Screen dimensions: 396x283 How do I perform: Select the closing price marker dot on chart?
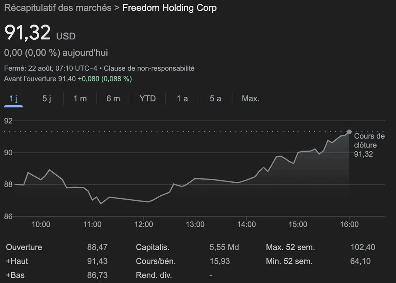(349, 132)
